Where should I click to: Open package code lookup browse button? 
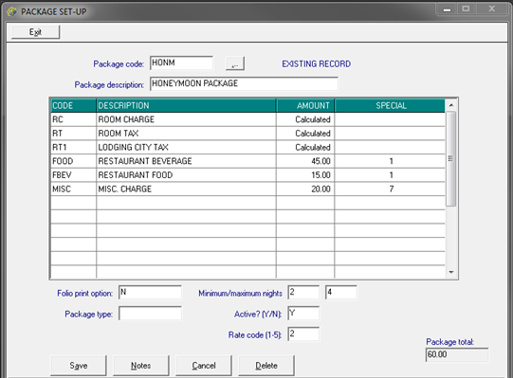[235, 63]
